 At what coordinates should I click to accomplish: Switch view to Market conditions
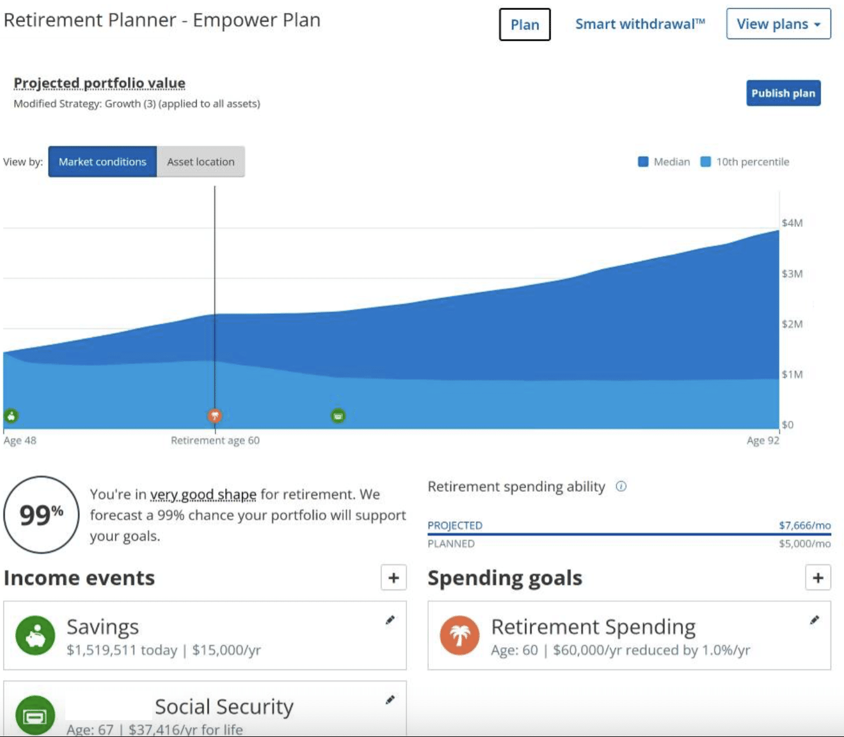coord(103,162)
